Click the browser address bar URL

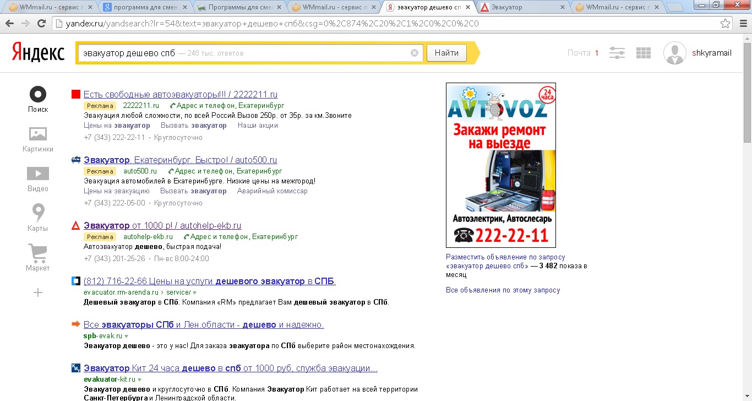pyautogui.click(x=273, y=24)
